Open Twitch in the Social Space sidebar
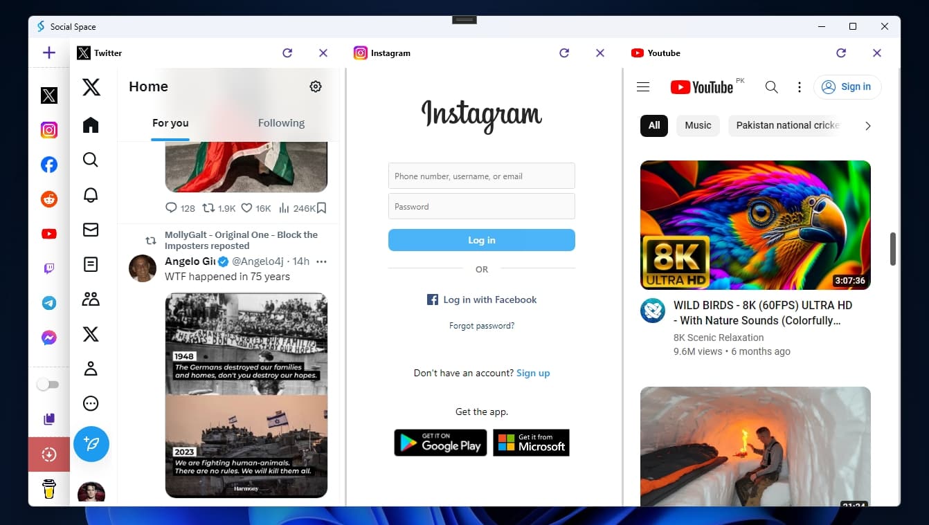The image size is (929, 525). [48, 268]
